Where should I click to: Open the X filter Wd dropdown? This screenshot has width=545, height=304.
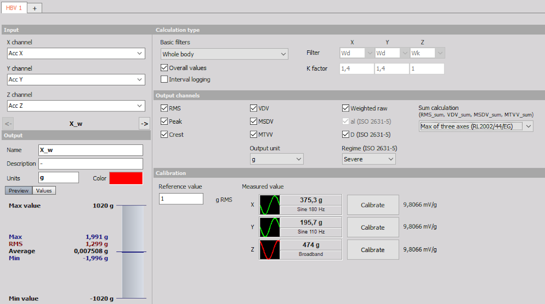point(357,53)
